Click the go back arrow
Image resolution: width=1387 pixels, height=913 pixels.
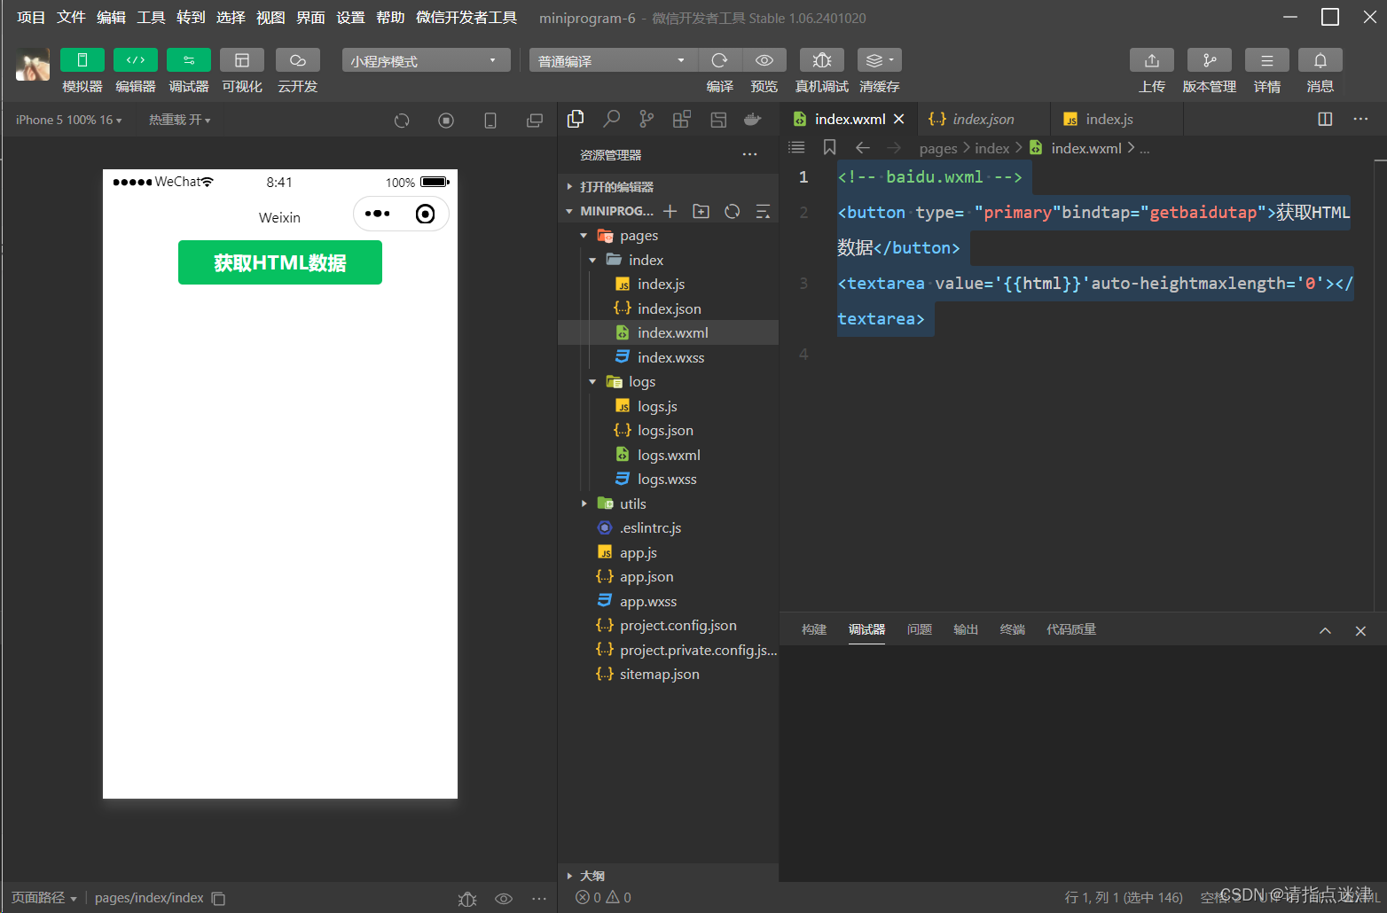point(862,148)
